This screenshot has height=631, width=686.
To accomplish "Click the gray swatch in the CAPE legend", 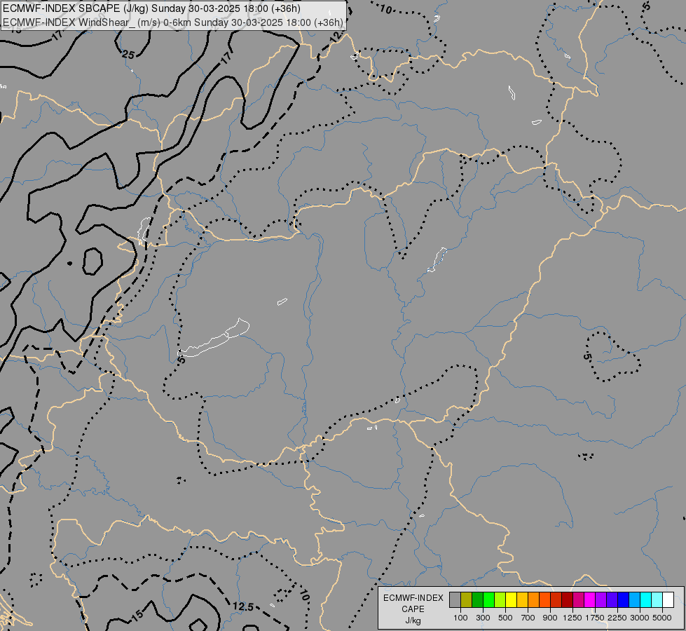I will pyautogui.click(x=455, y=600).
